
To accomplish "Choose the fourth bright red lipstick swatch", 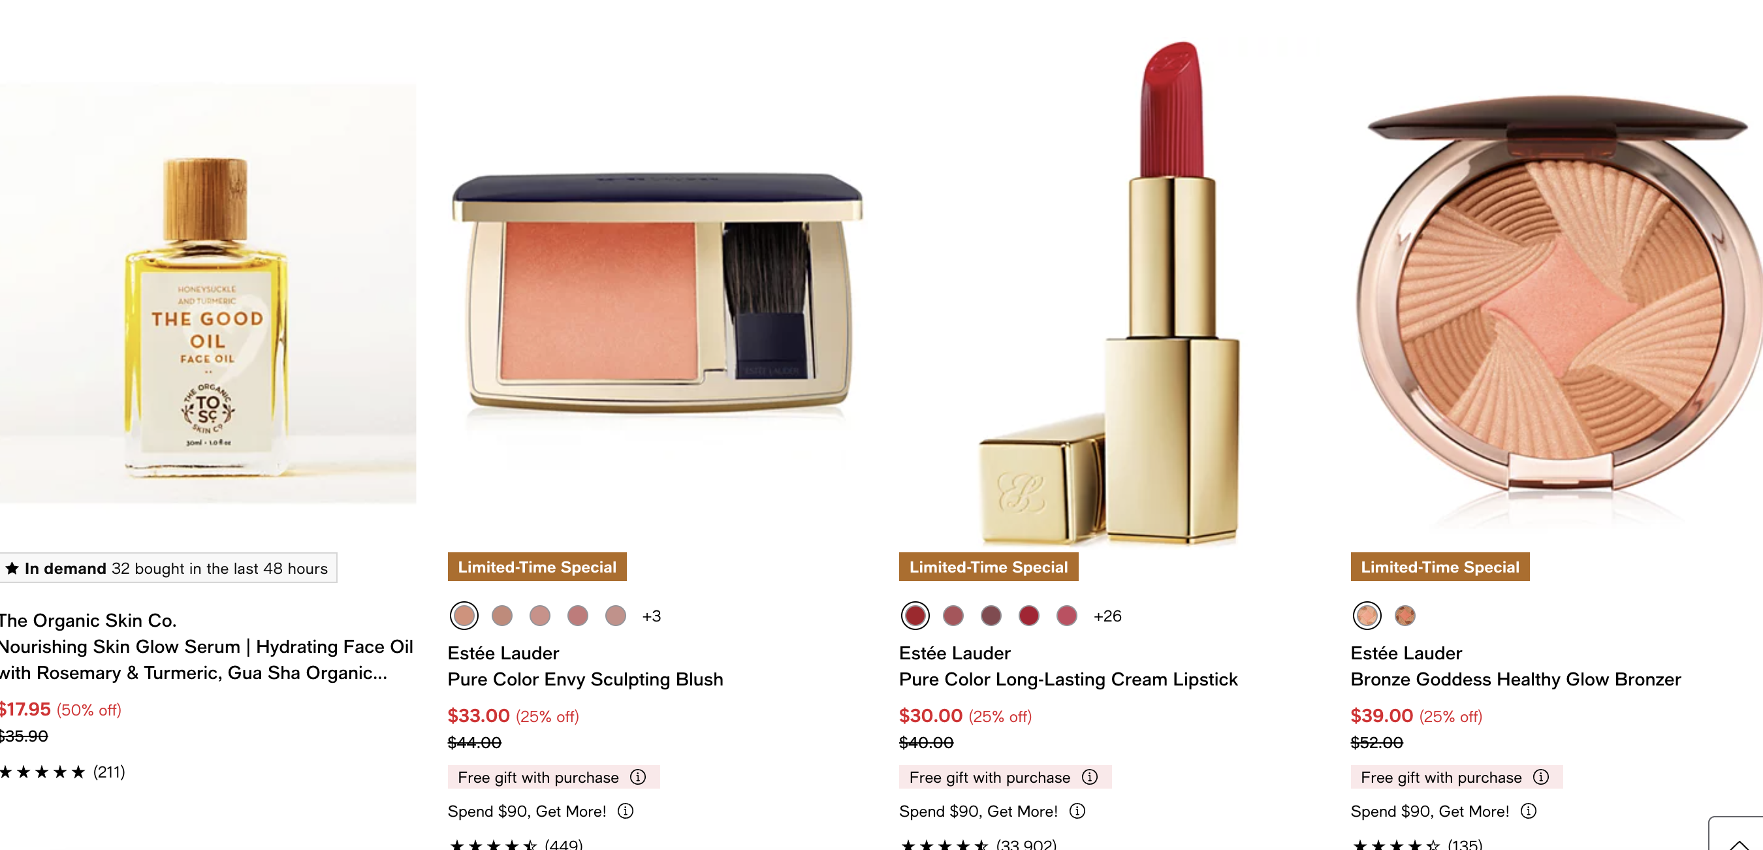I will (x=1028, y=615).
